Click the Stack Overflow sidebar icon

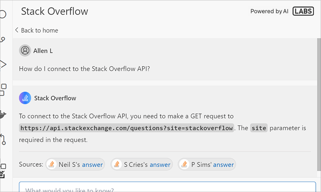point(3,172)
